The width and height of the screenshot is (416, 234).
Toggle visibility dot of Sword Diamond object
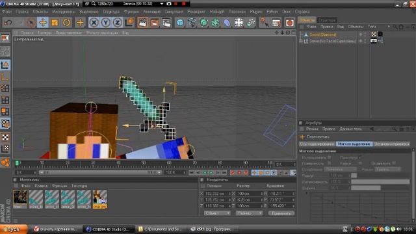[361, 34]
